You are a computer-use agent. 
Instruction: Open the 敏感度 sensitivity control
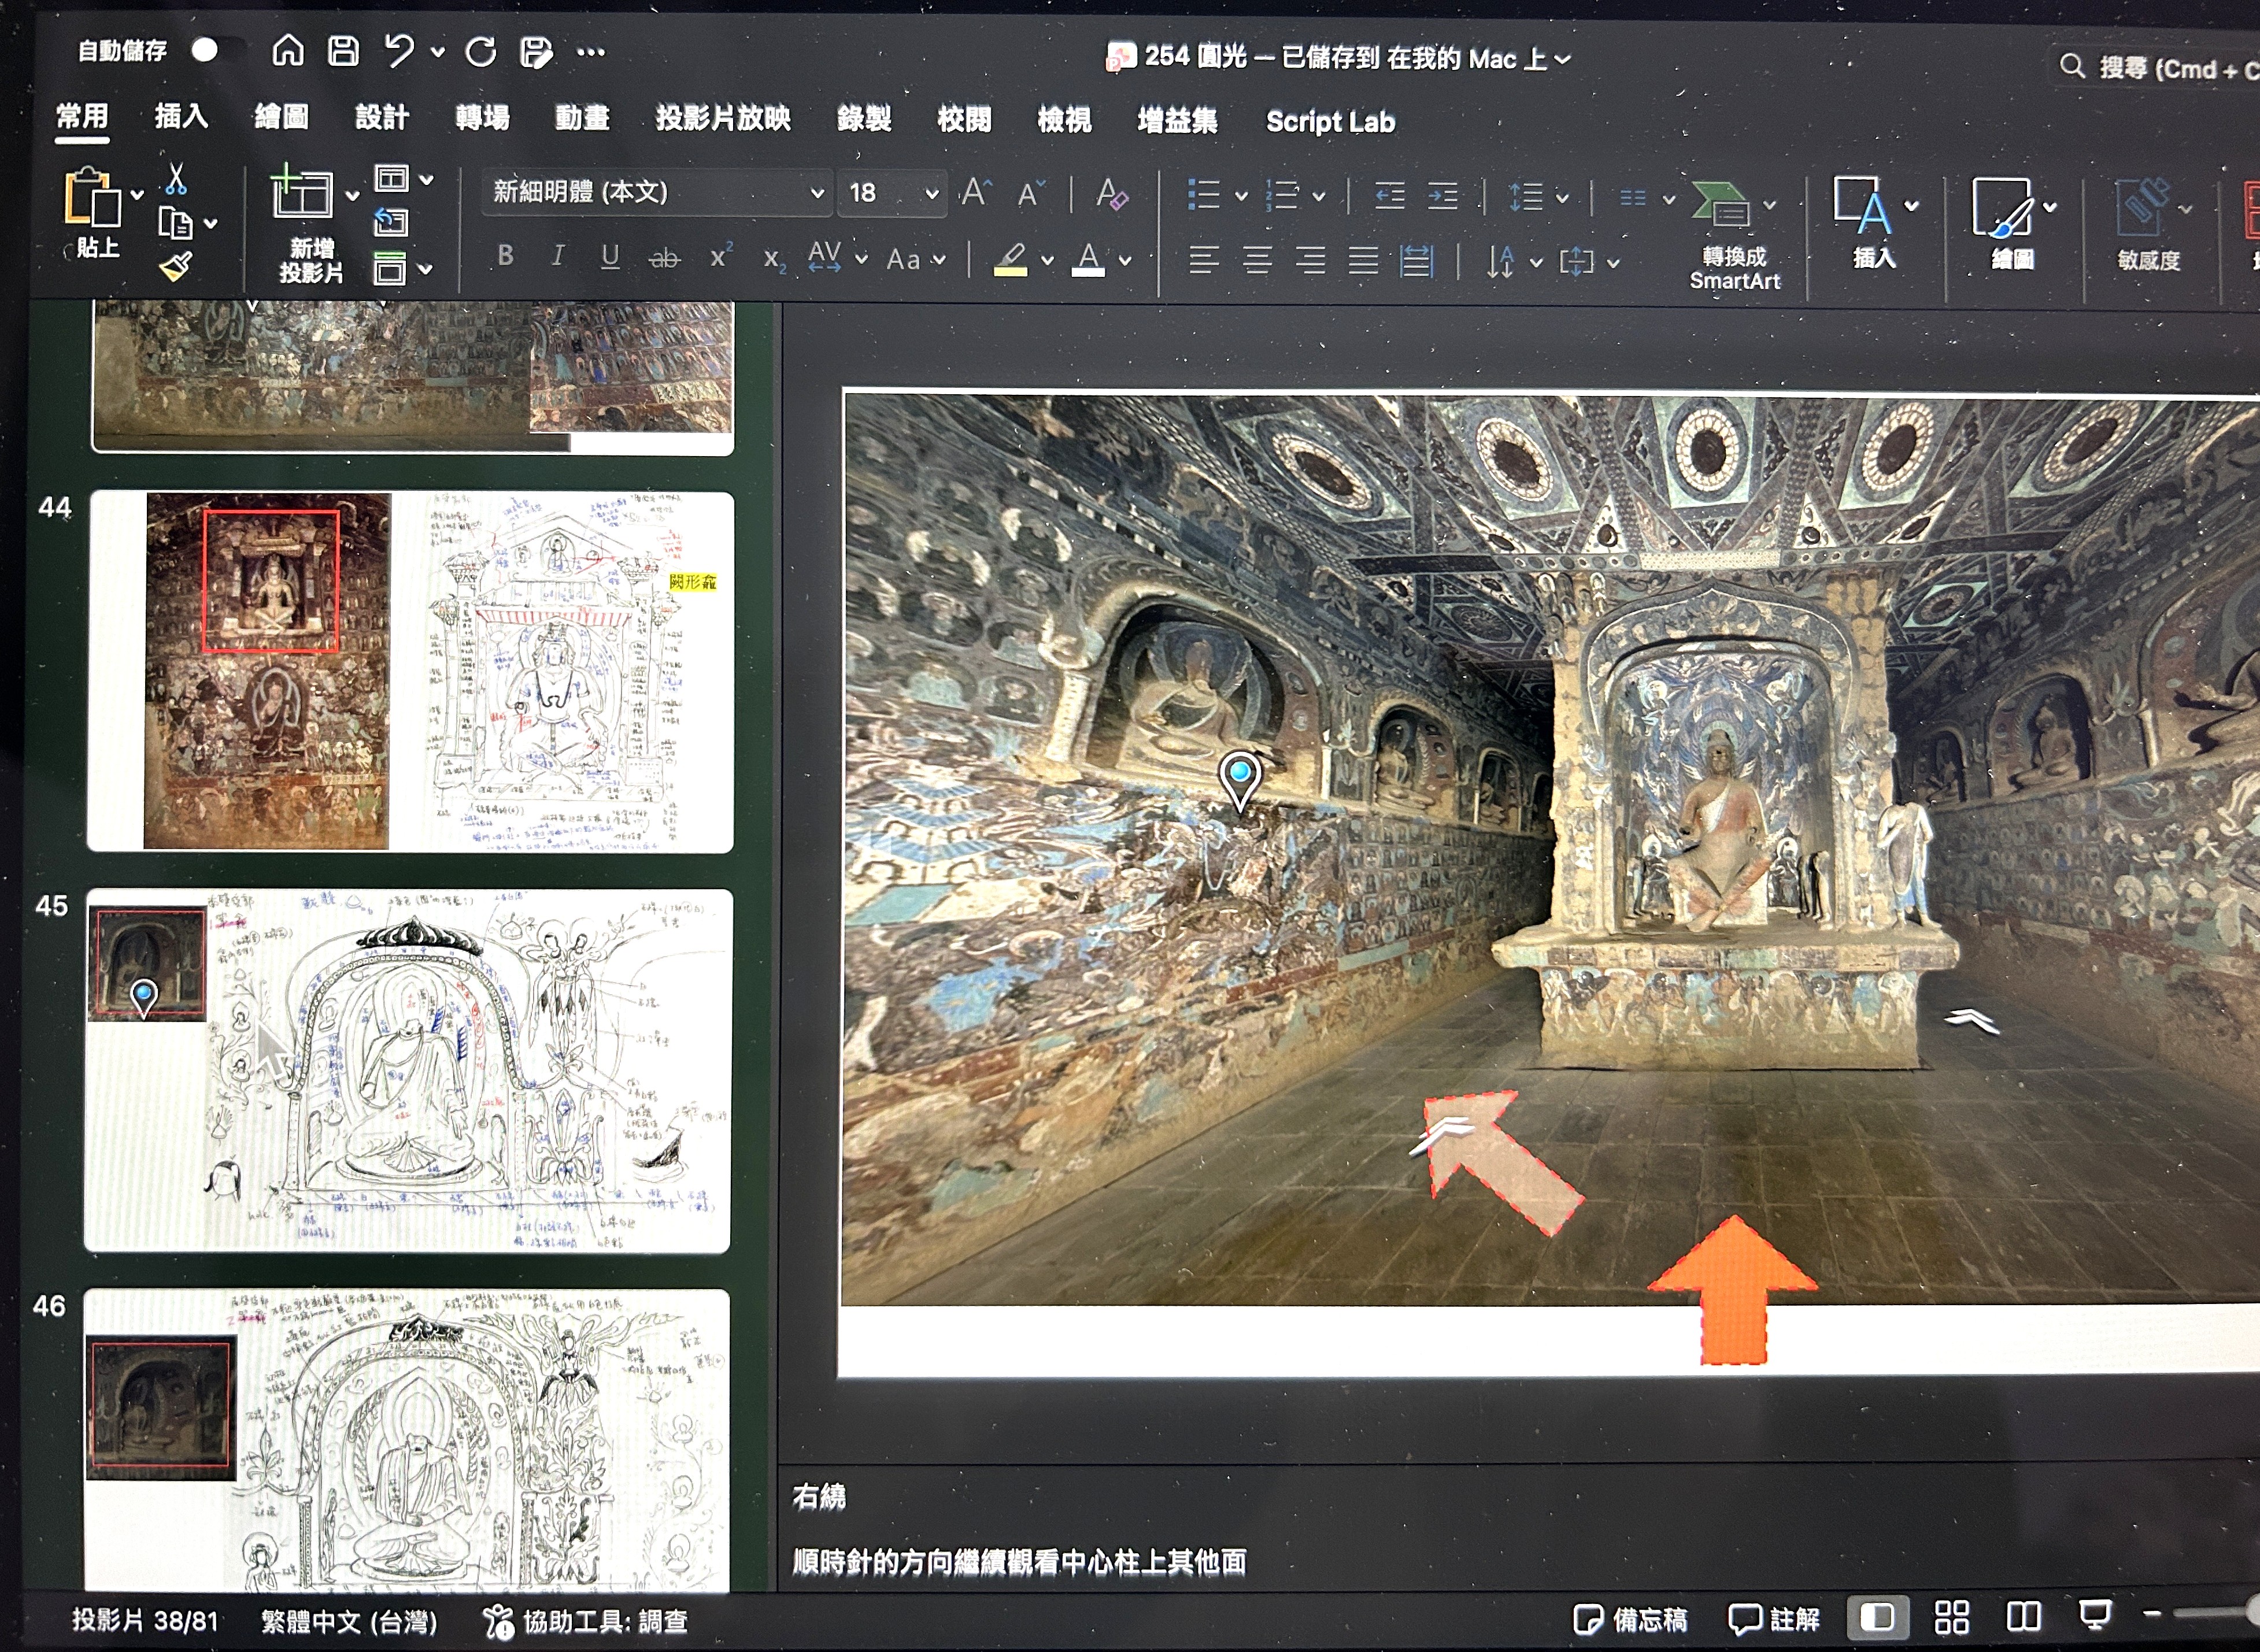coord(2149,224)
